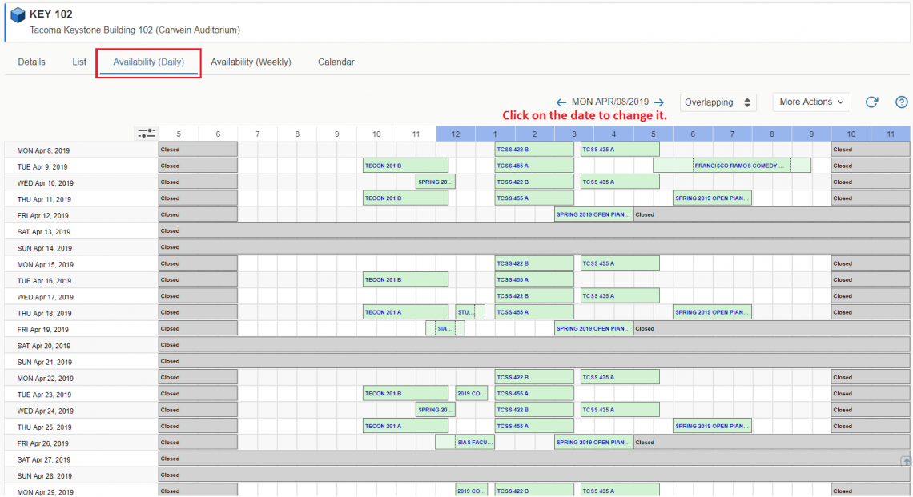The height and width of the screenshot is (497, 913).
Task: Open the Overlapping dropdown
Action: [718, 102]
